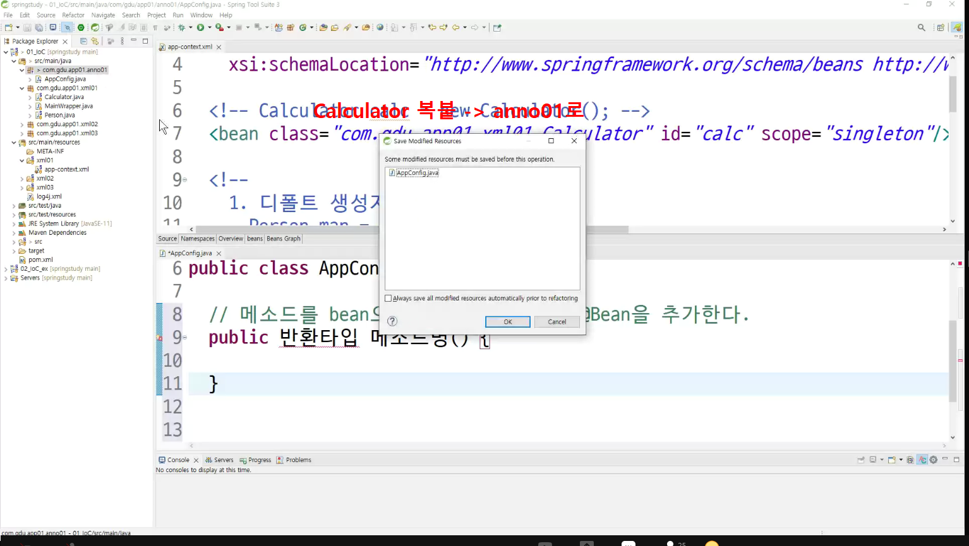The image size is (969, 546).
Task: Expand the 02_IoC_ex project
Action: [6, 269]
